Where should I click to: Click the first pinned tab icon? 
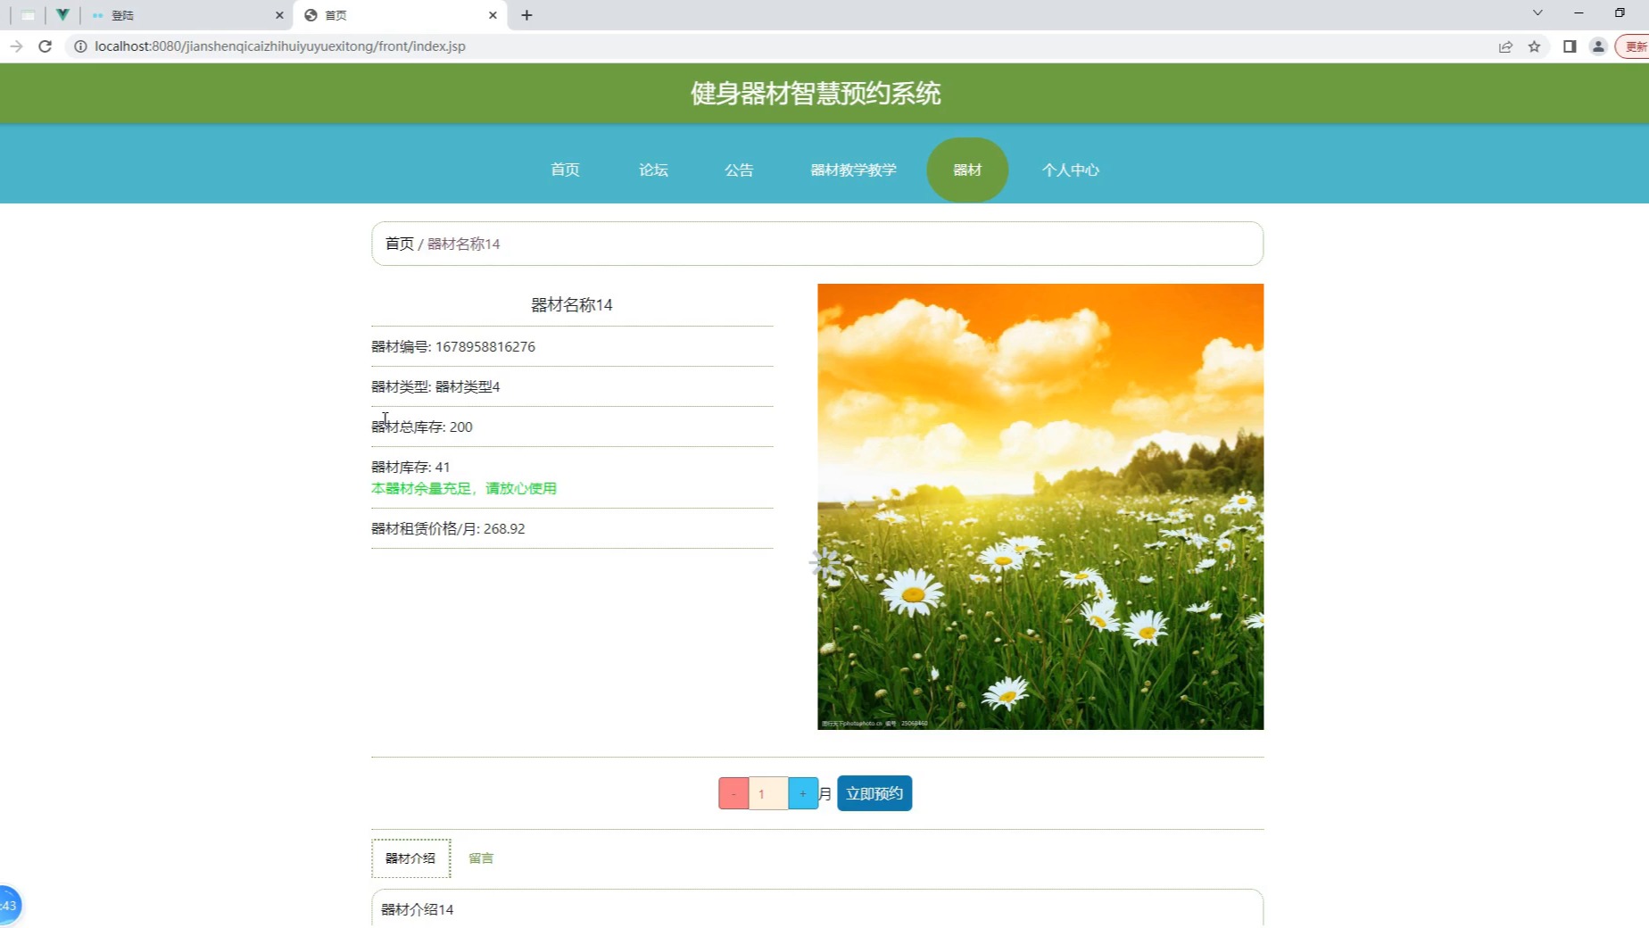[x=29, y=15]
